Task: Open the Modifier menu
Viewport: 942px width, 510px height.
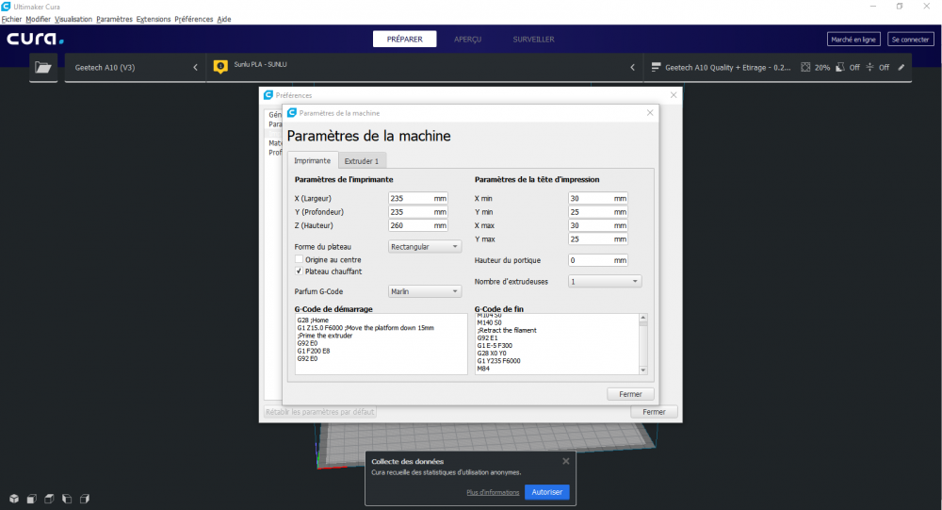Action: [x=38, y=19]
